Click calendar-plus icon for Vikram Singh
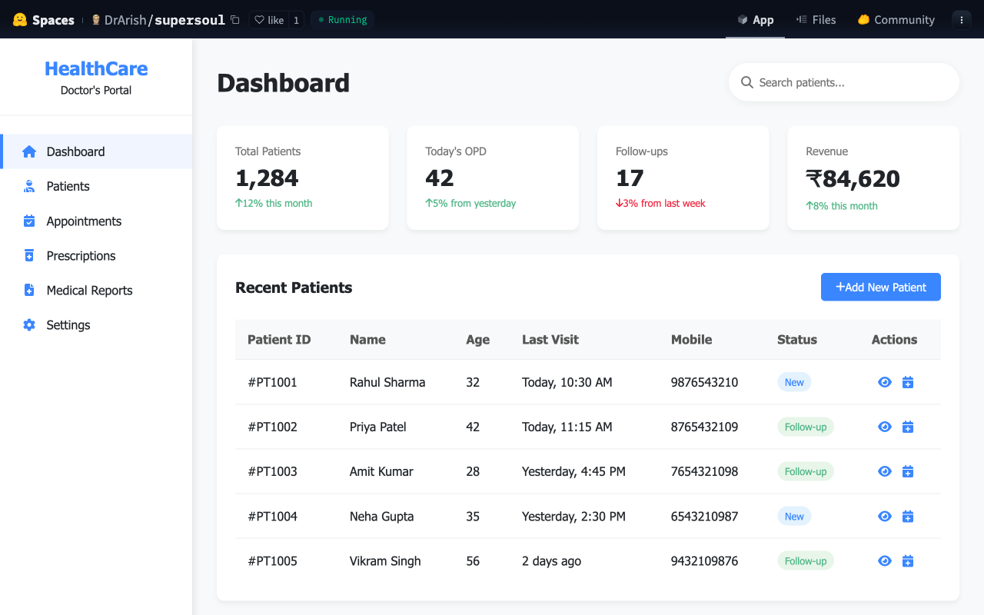This screenshot has height=615, width=984. 908,561
